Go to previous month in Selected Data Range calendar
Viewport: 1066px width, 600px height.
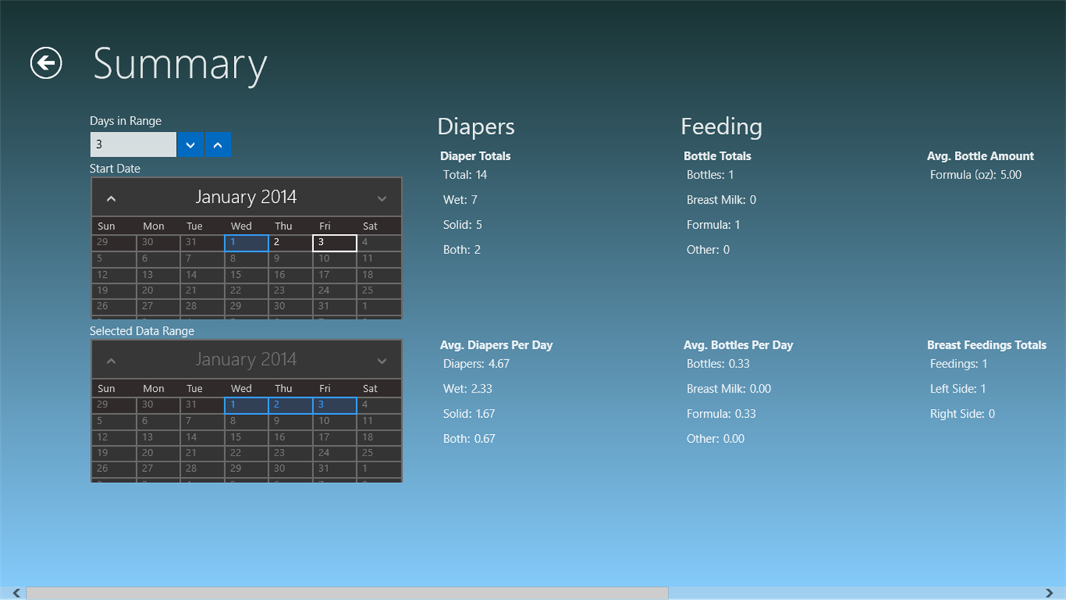pyautogui.click(x=111, y=361)
